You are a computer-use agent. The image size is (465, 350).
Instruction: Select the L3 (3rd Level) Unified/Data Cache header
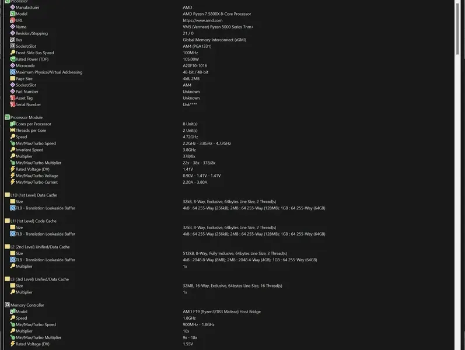(39, 279)
